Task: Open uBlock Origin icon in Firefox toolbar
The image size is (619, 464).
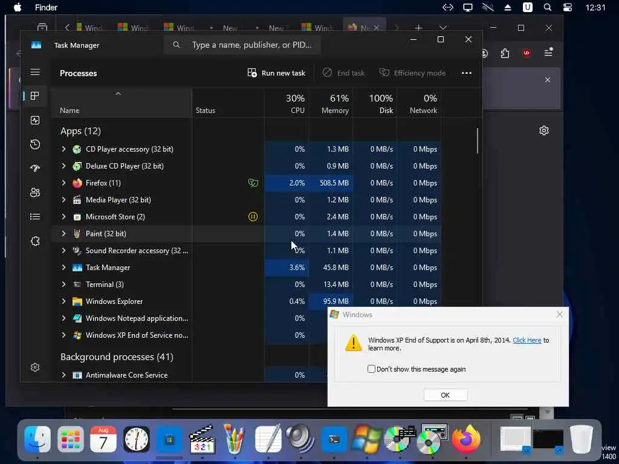Action: pos(527,53)
